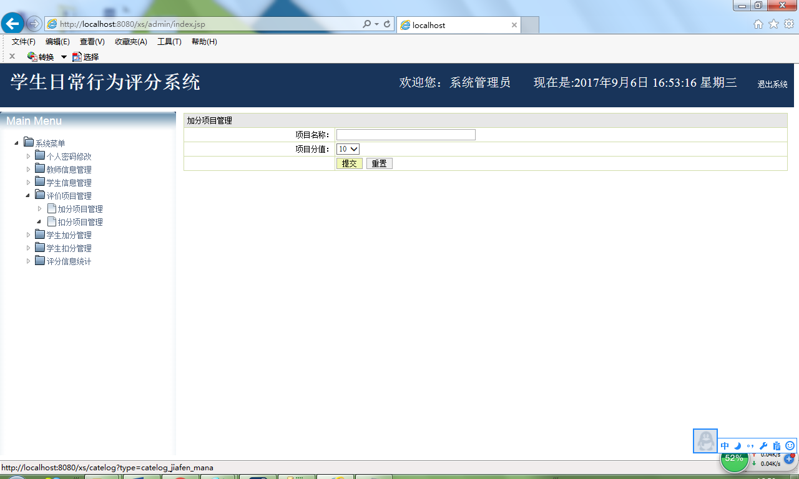
Task: Open the 文件(F) menu
Action: pos(24,42)
